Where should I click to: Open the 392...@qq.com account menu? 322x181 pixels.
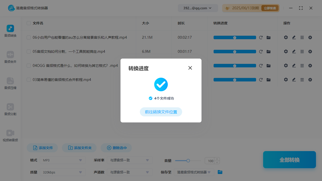(x=198, y=8)
